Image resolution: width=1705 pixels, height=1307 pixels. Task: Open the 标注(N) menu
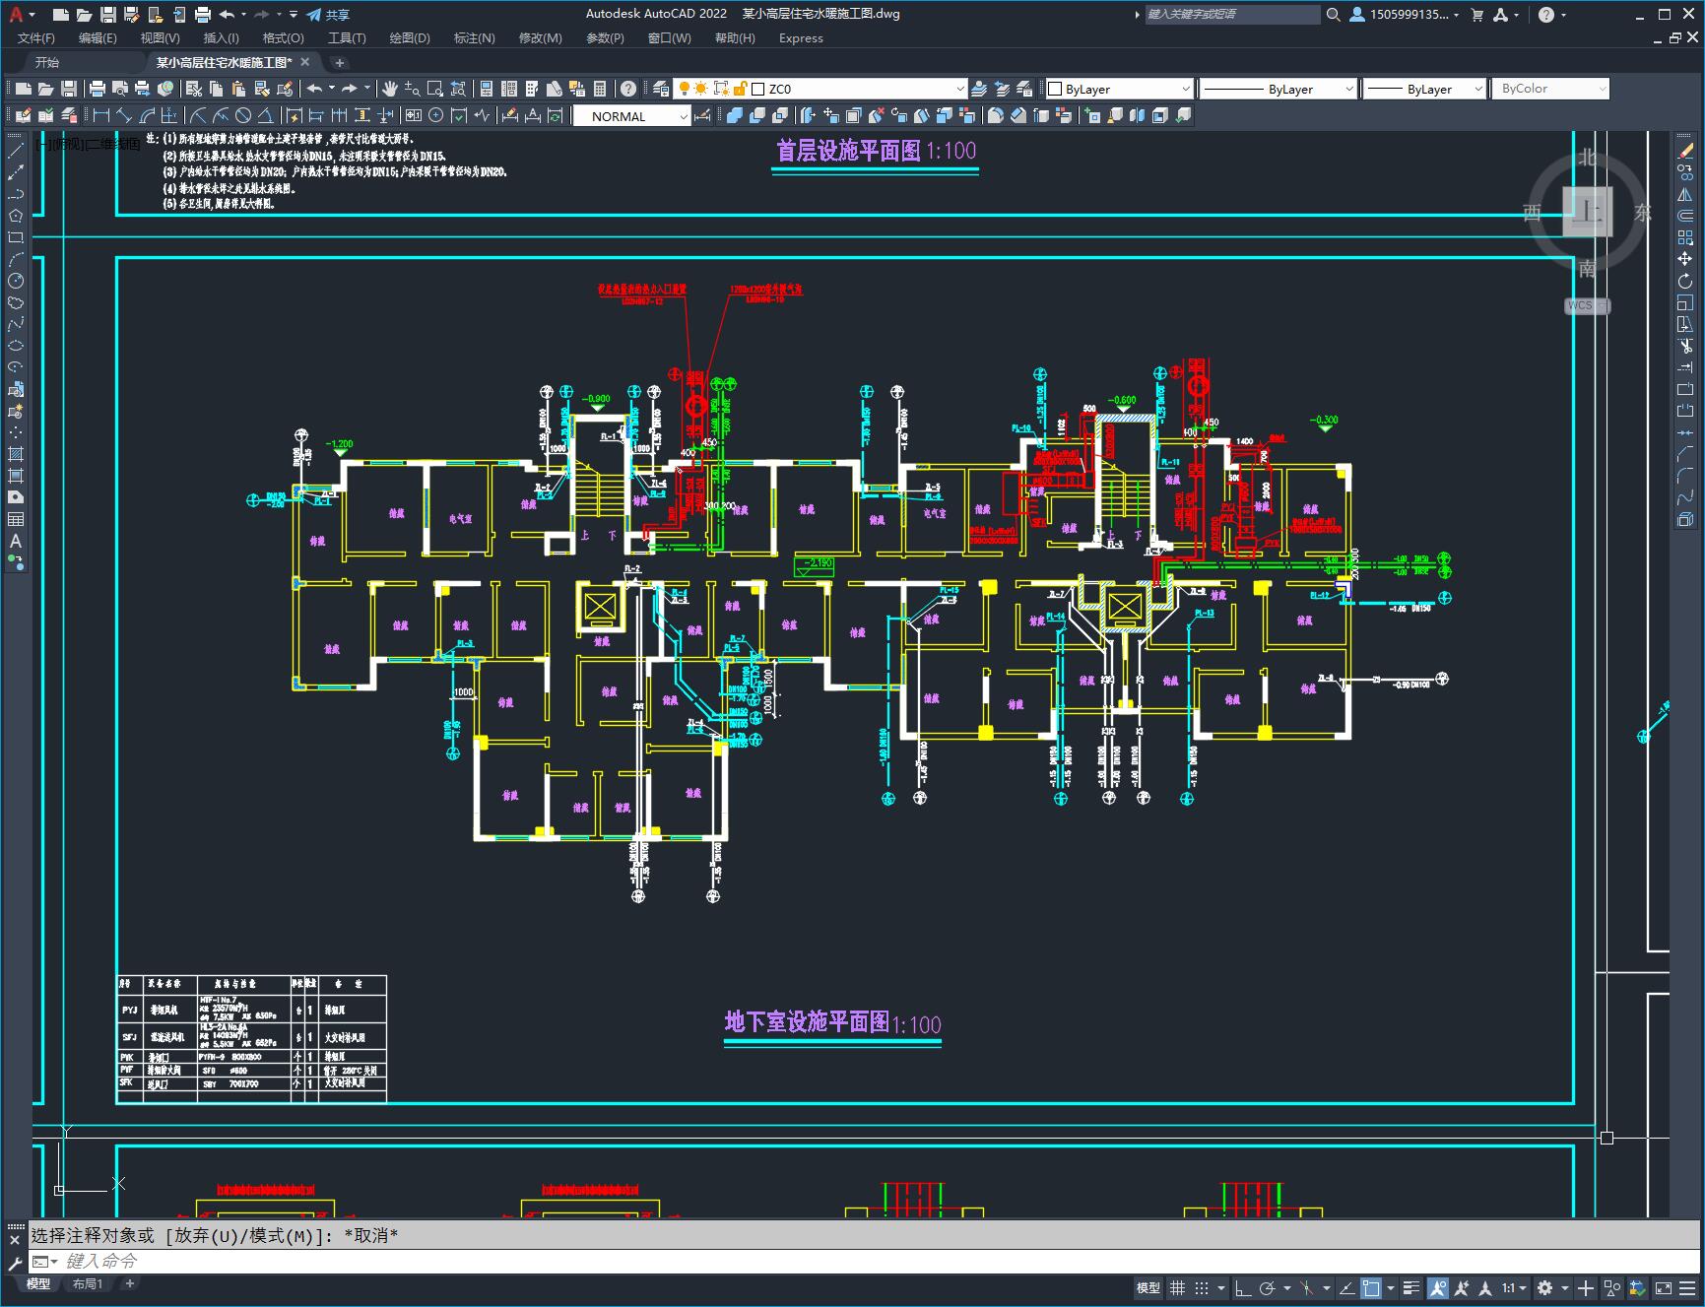[474, 38]
